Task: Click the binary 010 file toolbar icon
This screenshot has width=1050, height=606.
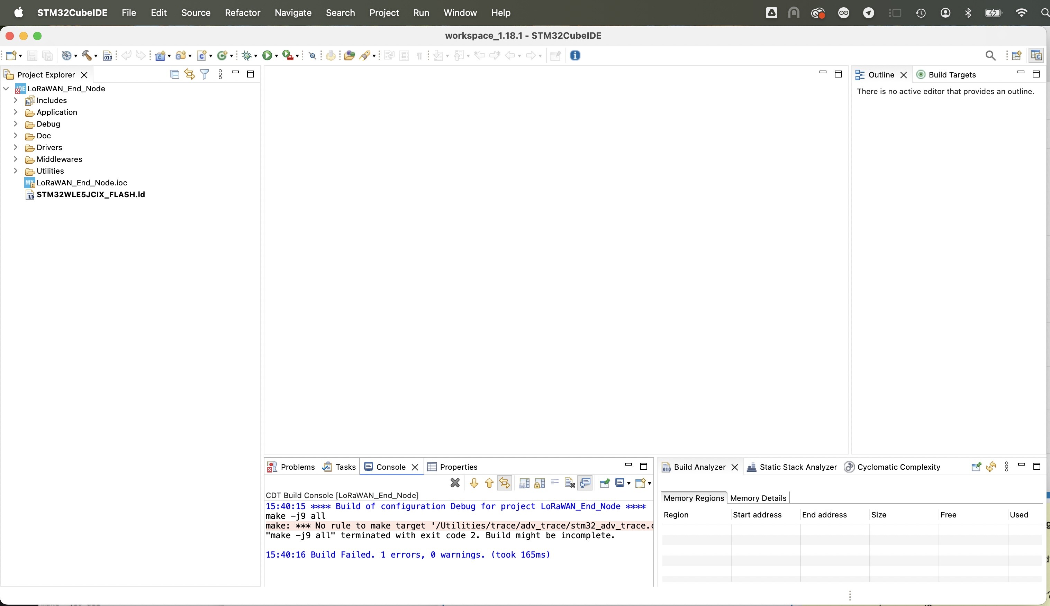Action: point(107,56)
